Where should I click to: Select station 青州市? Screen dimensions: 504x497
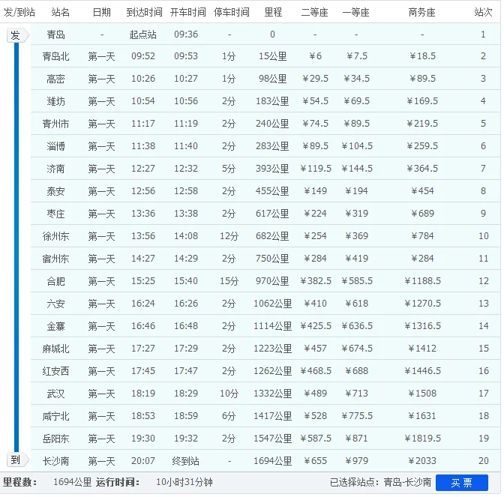tap(56, 124)
